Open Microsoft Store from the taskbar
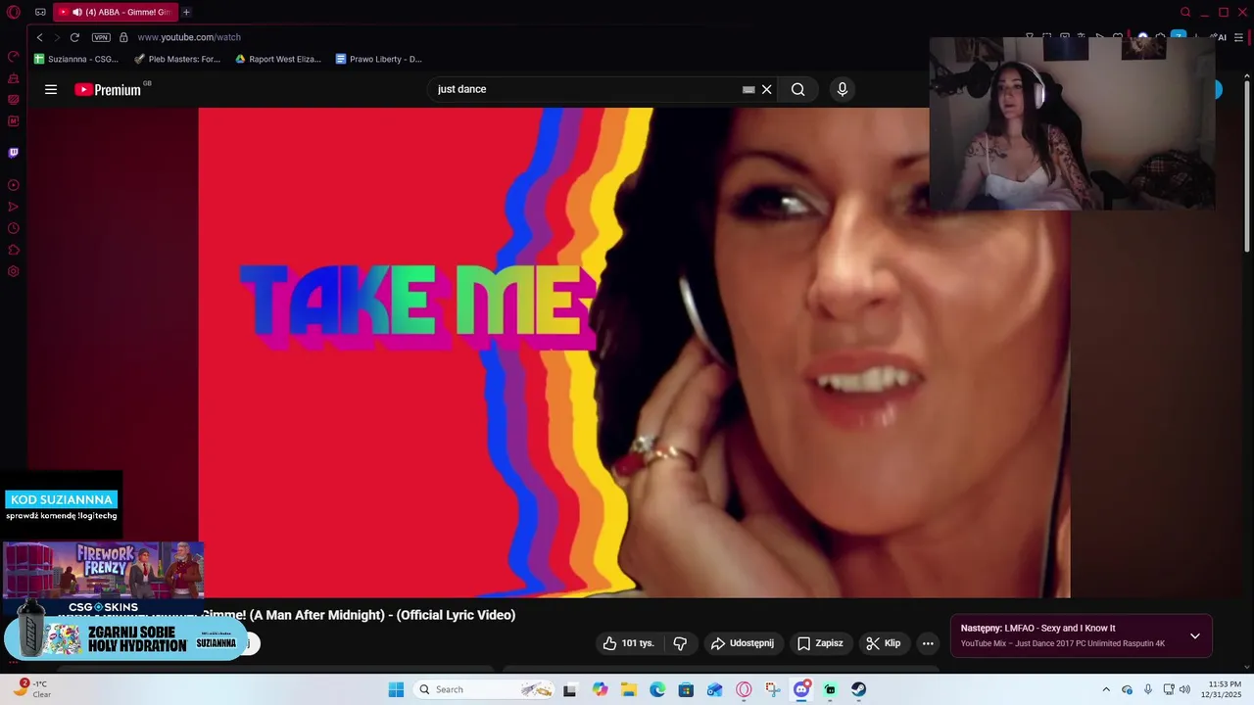Viewport: 1254px width, 705px height. click(686, 689)
